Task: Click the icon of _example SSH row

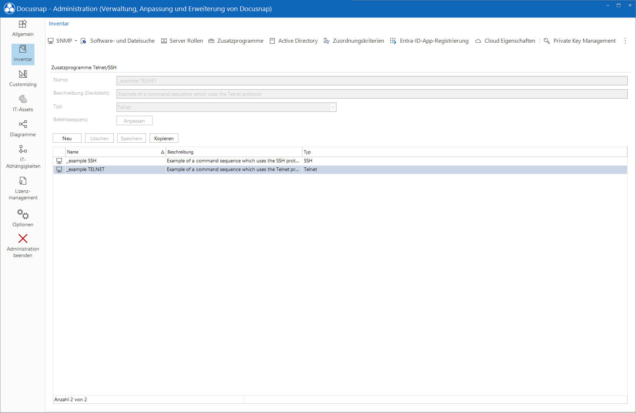Action: click(x=59, y=161)
